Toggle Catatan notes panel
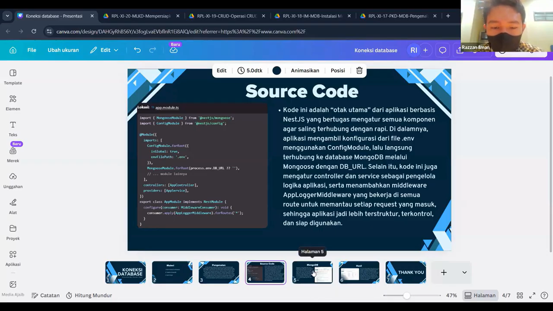The height and width of the screenshot is (311, 553). tap(46, 295)
